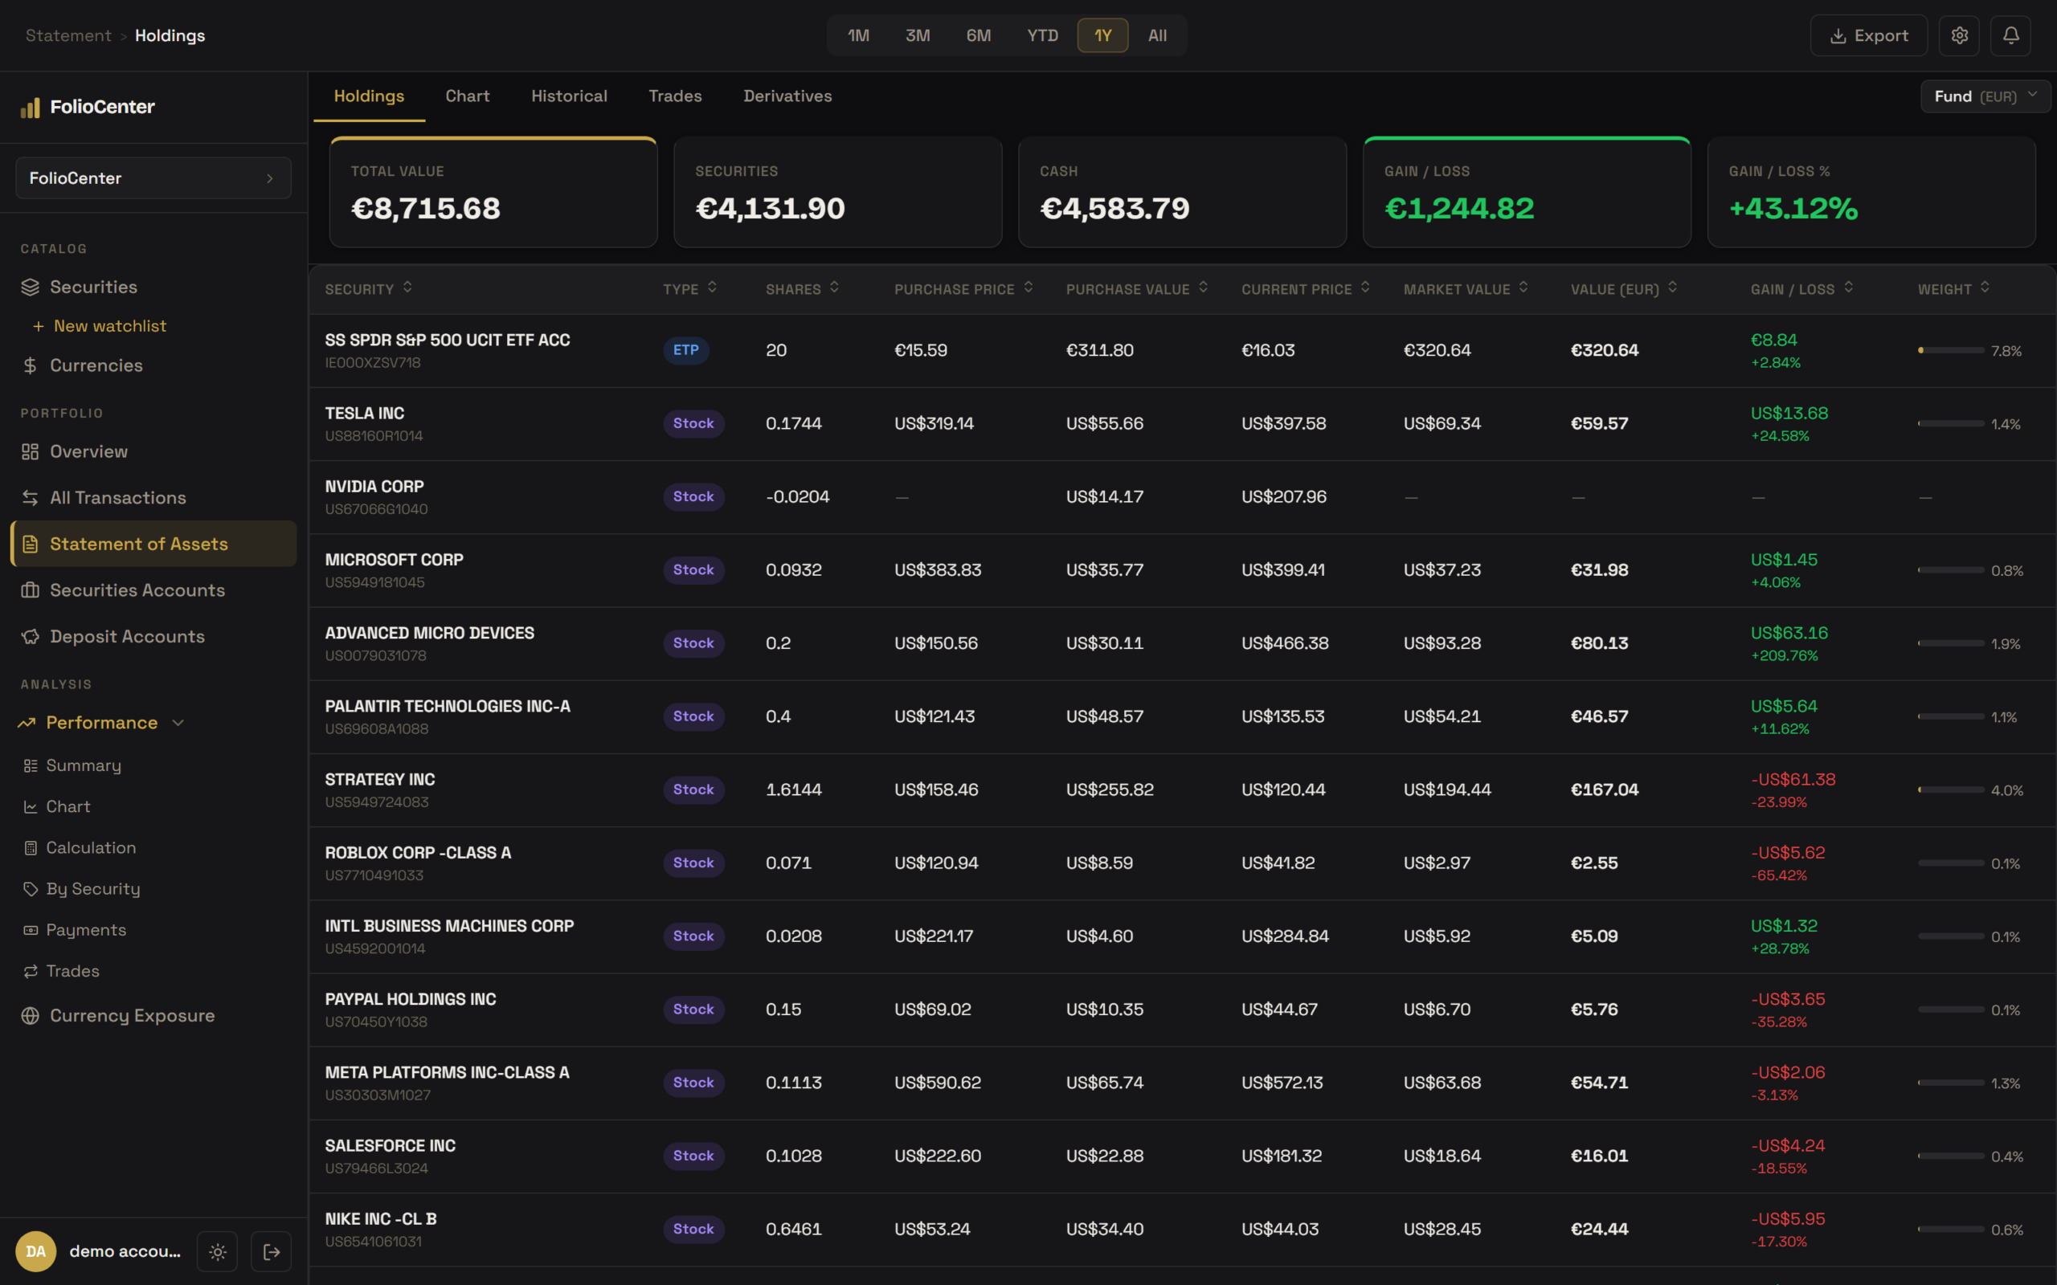The height and width of the screenshot is (1285, 2057).
Task: Sort by Shares column arrows
Action: (835, 288)
